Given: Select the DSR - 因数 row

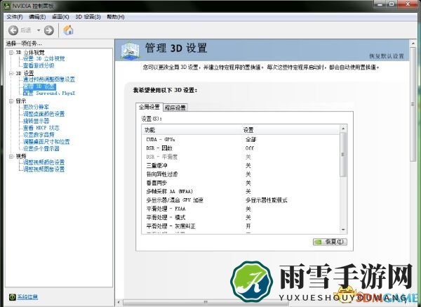Looking at the screenshot, I should tap(241, 148).
